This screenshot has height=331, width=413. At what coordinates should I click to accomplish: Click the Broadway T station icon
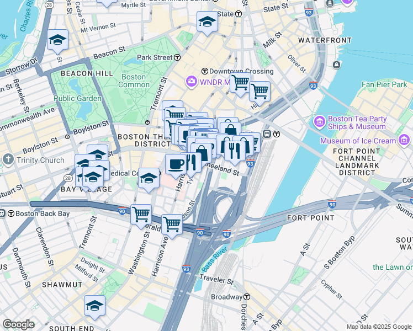point(247,297)
